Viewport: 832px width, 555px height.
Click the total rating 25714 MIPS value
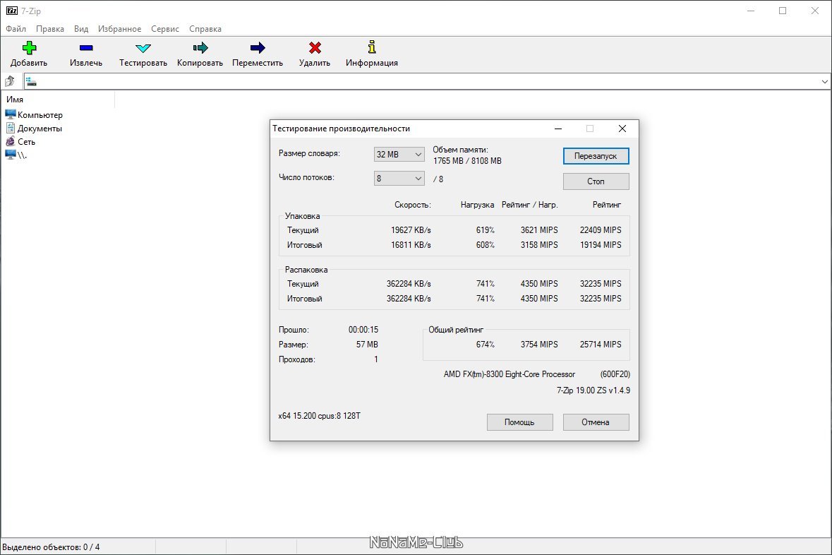click(601, 345)
